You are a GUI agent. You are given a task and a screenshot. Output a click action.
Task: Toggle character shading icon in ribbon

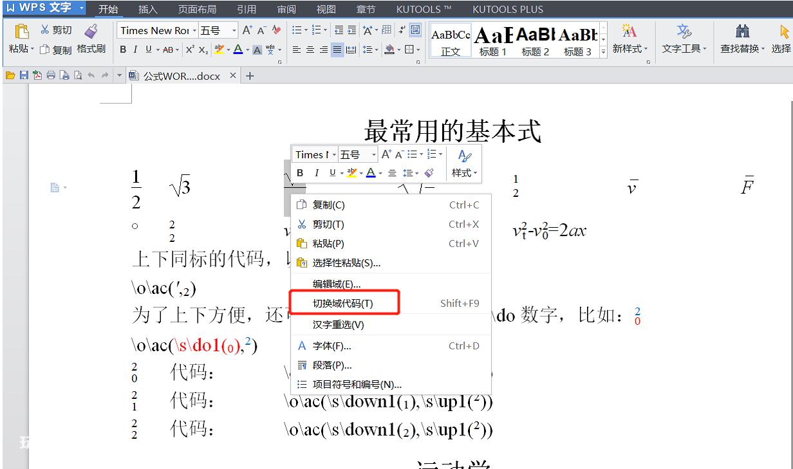pyautogui.click(x=257, y=50)
